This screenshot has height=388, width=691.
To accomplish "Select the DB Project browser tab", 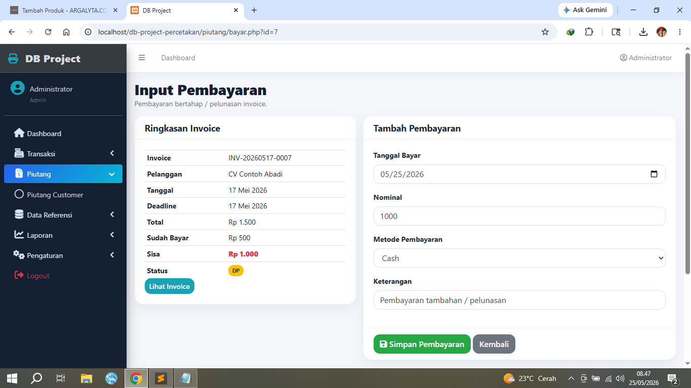I will click(x=184, y=10).
